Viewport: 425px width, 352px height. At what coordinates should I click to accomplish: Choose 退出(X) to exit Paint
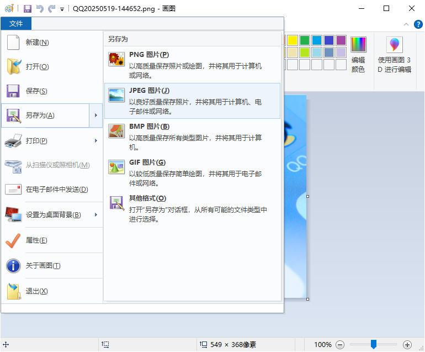pyautogui.click(x=51, y=291)
